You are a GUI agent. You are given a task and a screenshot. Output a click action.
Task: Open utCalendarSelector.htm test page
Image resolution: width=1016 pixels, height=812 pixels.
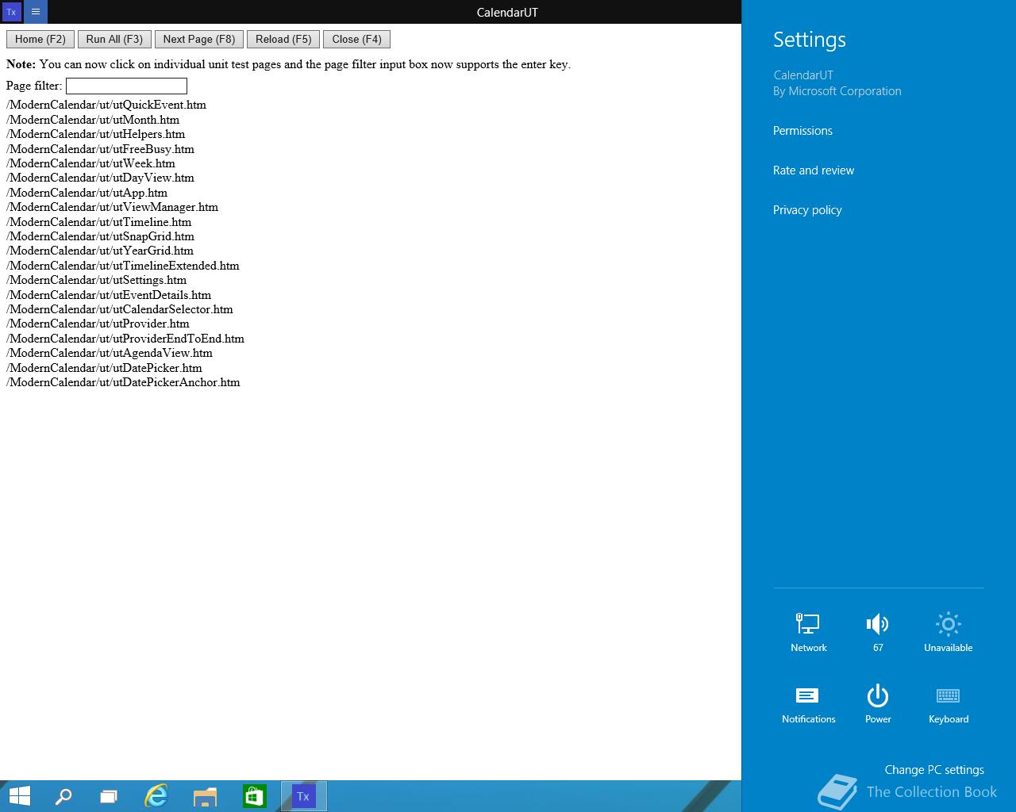(x=120, y=309)
